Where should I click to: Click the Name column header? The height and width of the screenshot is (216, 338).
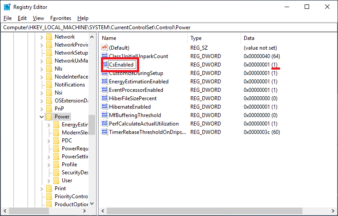144,38
